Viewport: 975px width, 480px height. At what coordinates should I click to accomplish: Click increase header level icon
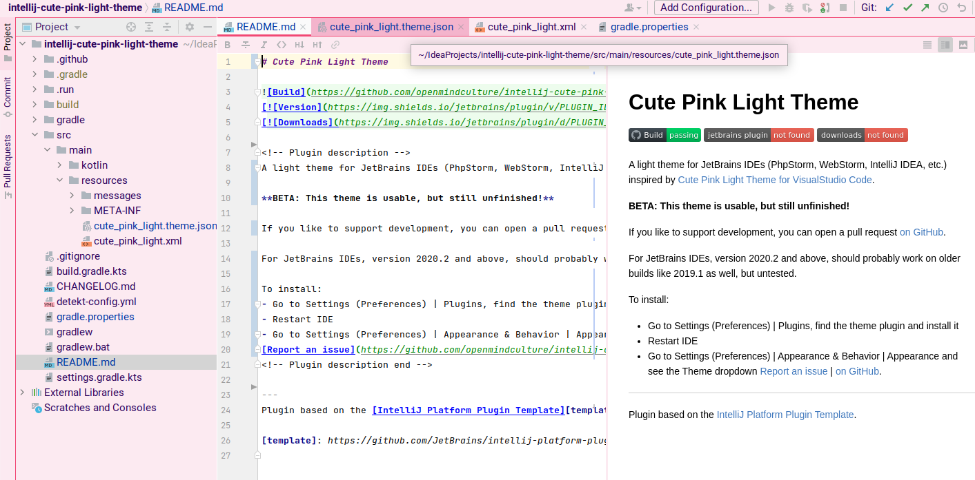(x=317, y=45)
